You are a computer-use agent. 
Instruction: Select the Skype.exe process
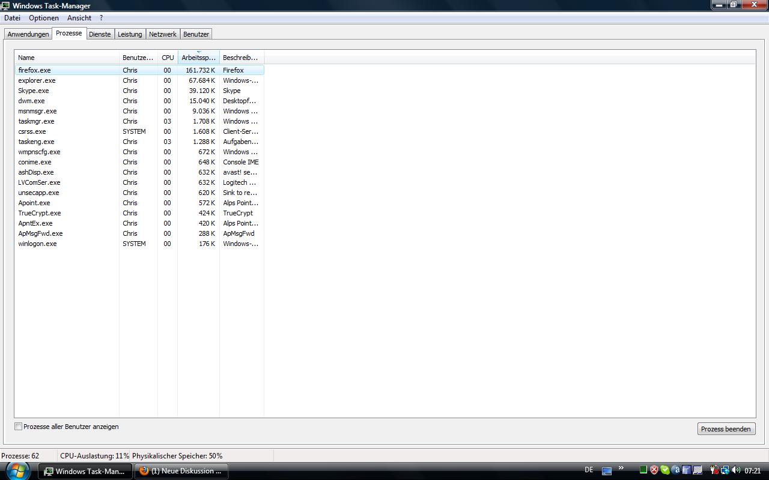point(139,91)
